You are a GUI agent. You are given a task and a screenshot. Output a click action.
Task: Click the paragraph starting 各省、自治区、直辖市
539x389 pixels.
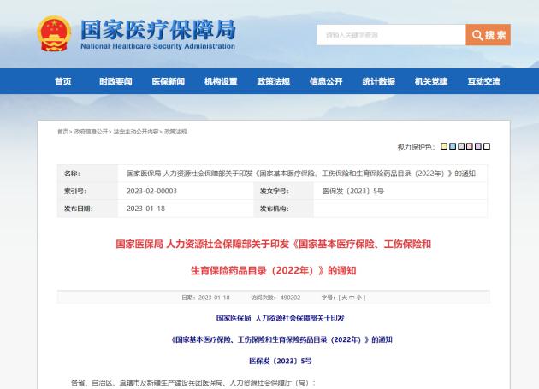193,382
